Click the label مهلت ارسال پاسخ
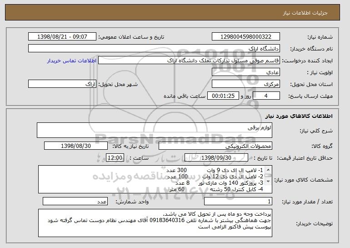The image size is (350, 248). pyautogui.click(x=310, y=96)
